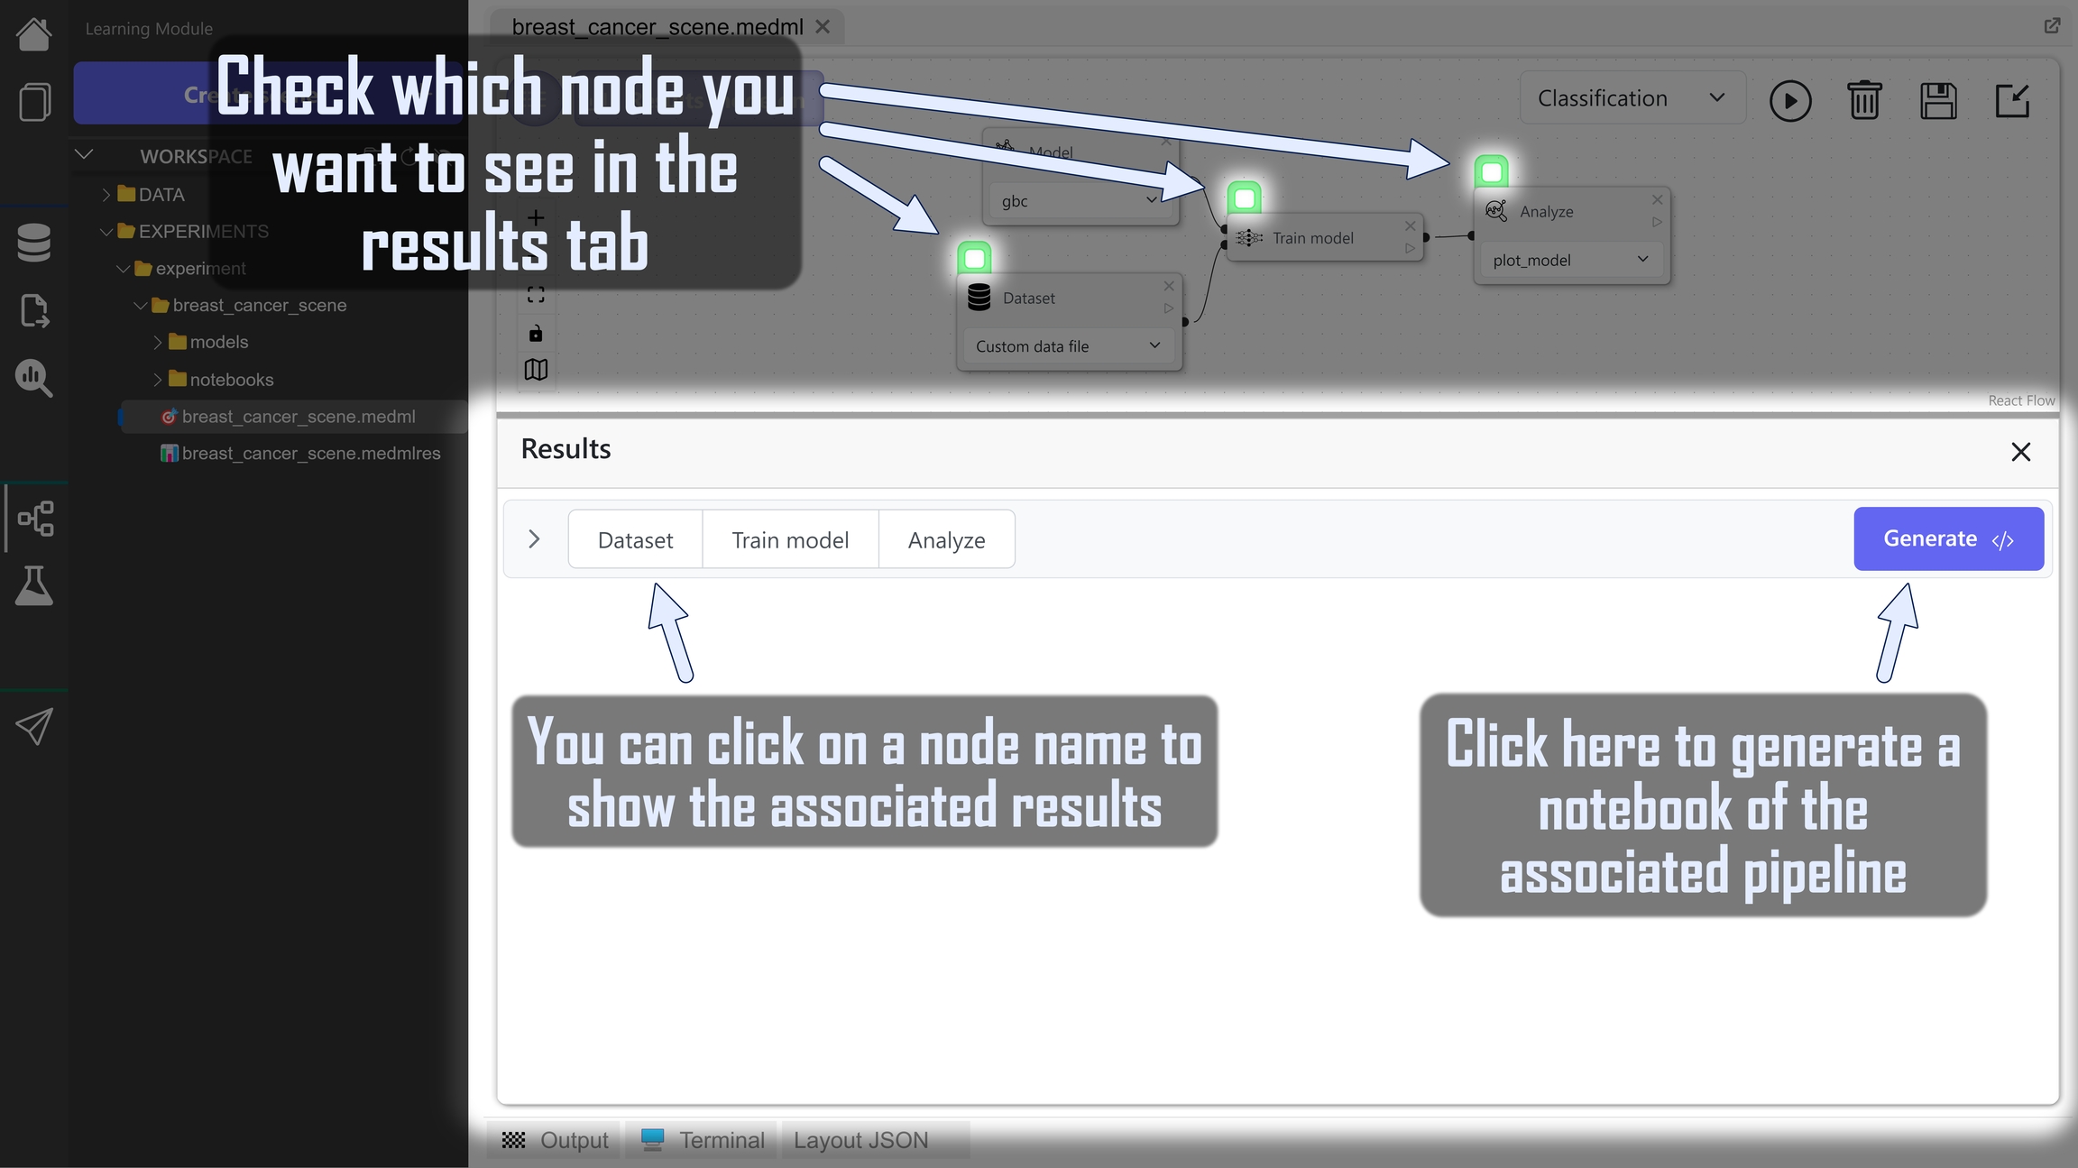Click the Run pipeline play icon
This screenshot has width=2078, height=1168.
tap(1789, 100)
